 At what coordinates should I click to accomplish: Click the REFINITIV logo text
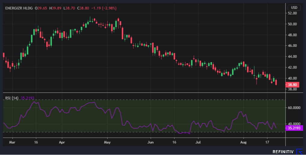283,152
